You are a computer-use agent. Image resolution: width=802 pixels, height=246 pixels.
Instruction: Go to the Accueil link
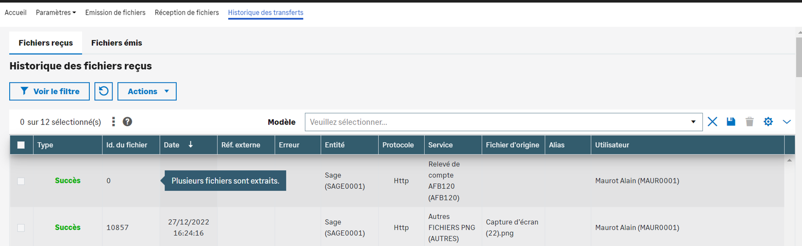pos(16,13)
